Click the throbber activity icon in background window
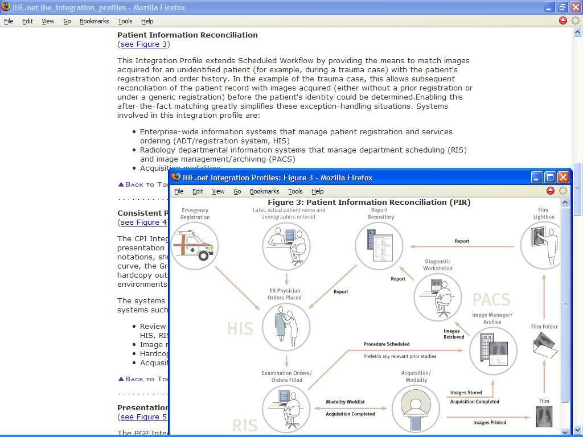583x437 pixels. (576, 20)
